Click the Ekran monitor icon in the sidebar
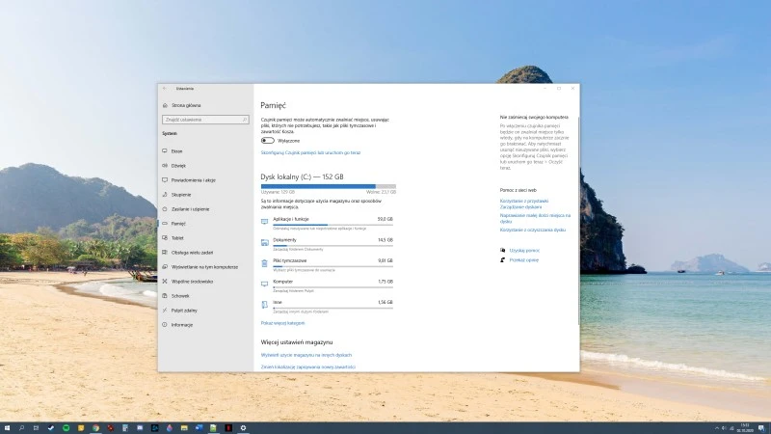 (x=165, y=151)
